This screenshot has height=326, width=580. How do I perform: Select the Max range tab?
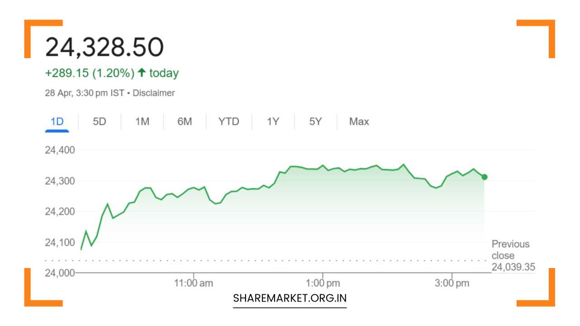click(359, 121)
